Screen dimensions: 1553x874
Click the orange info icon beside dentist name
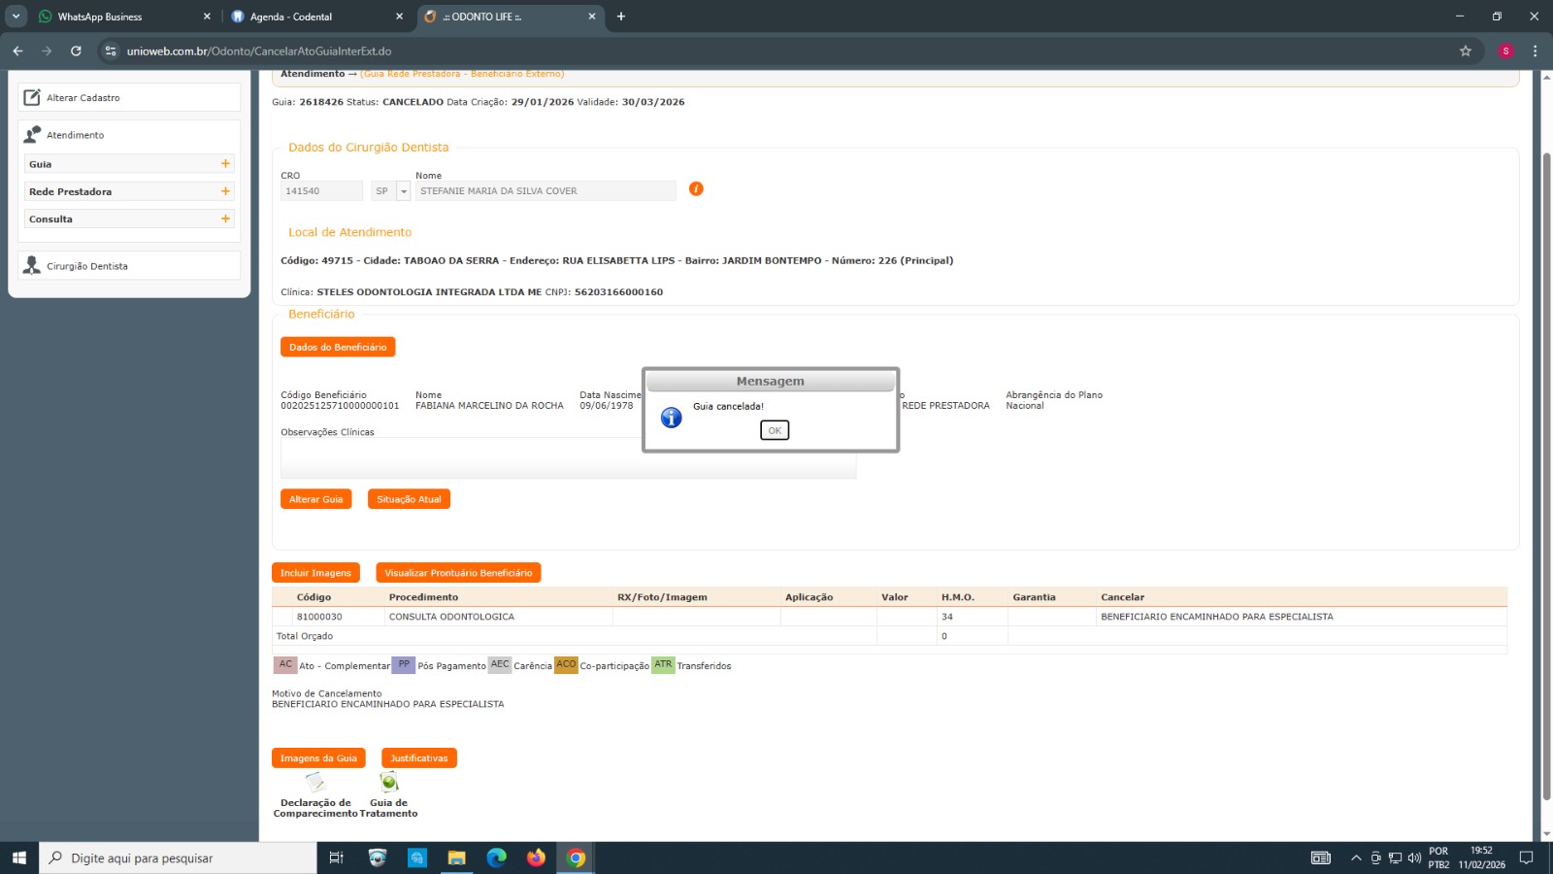(x=696, y=188)
